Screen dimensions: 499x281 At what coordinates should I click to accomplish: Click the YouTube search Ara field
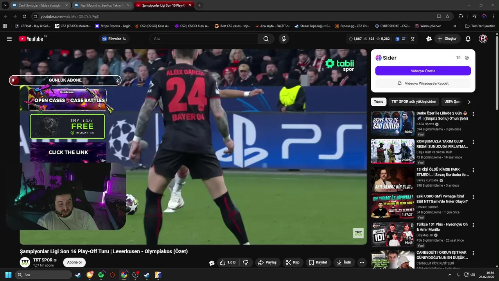[x=203, y=39]
